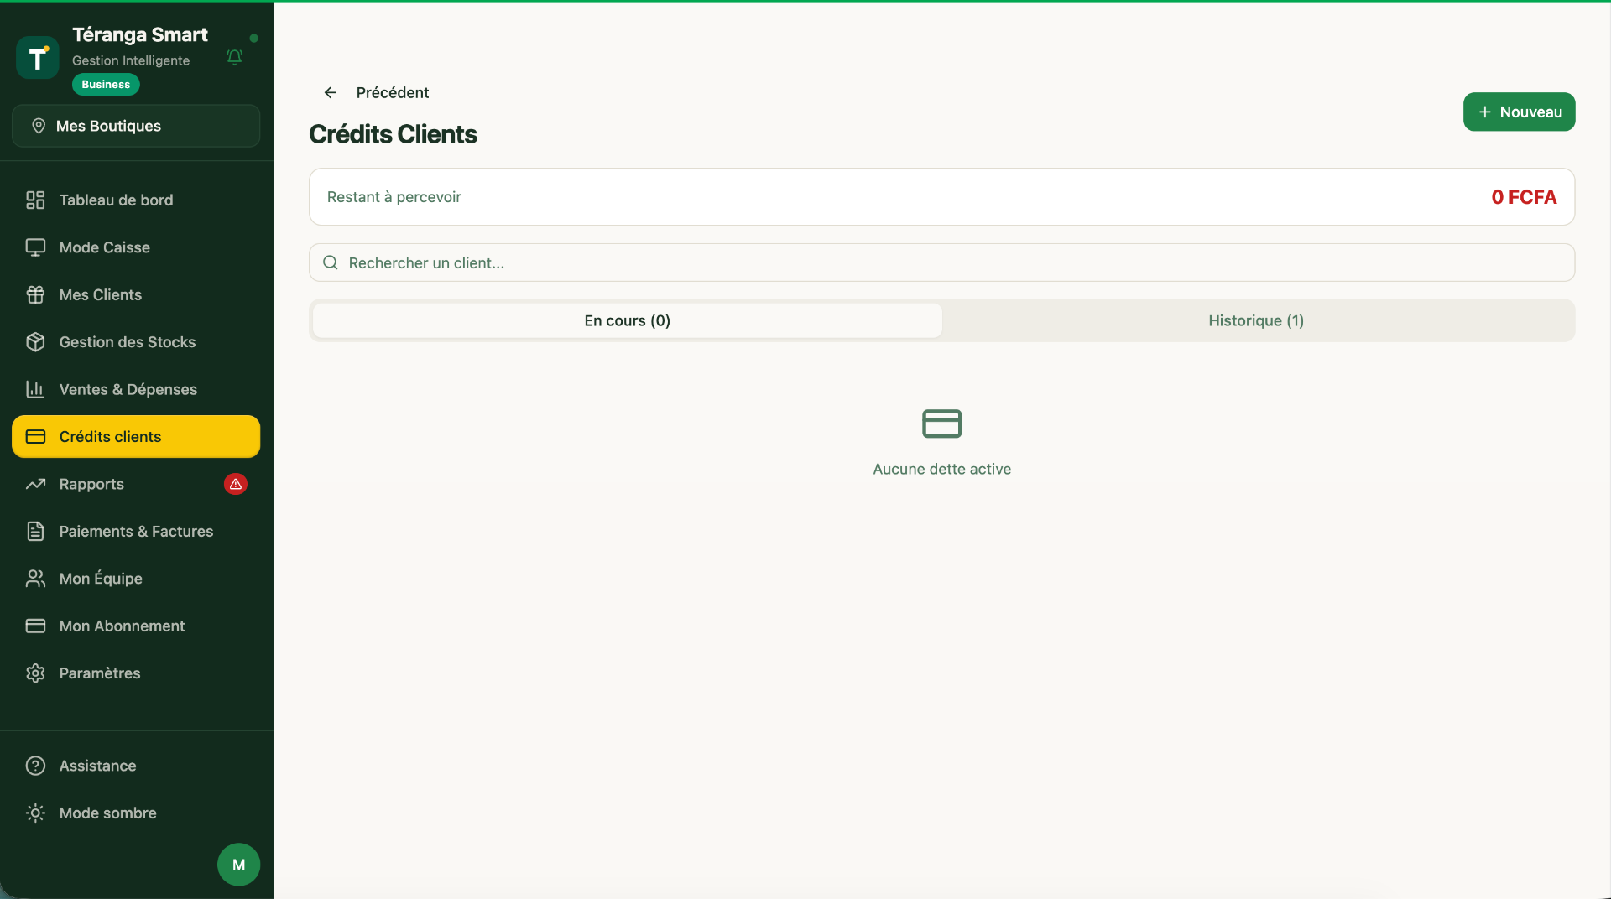Viewport: 1611px width, 899px height.
Task: Click the Ventes & Dépenses chart icon
Action: (x=35, y=389)
